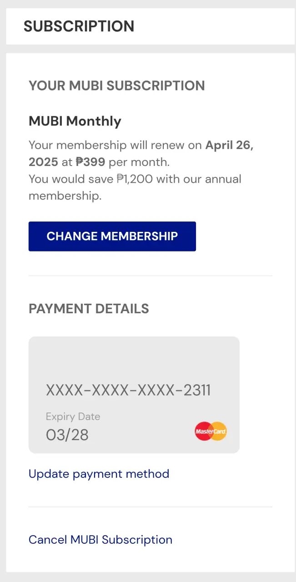The image size is (296, 582).
Task: Click the ₱1,200 annual savings text
Action: 135,179
